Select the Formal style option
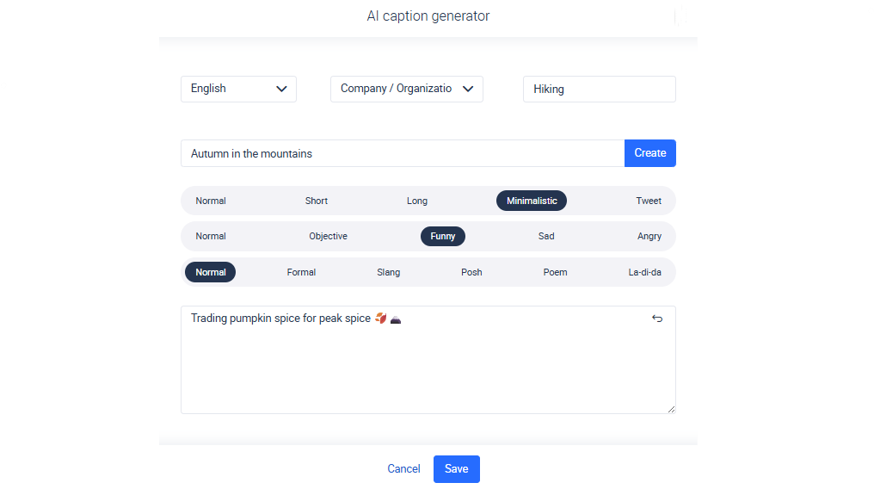874x489 pixels. click(x=301, y=272)
